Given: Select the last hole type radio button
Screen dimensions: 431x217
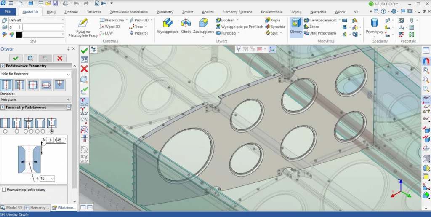Looking at the screenshot, I should (52, 131).
